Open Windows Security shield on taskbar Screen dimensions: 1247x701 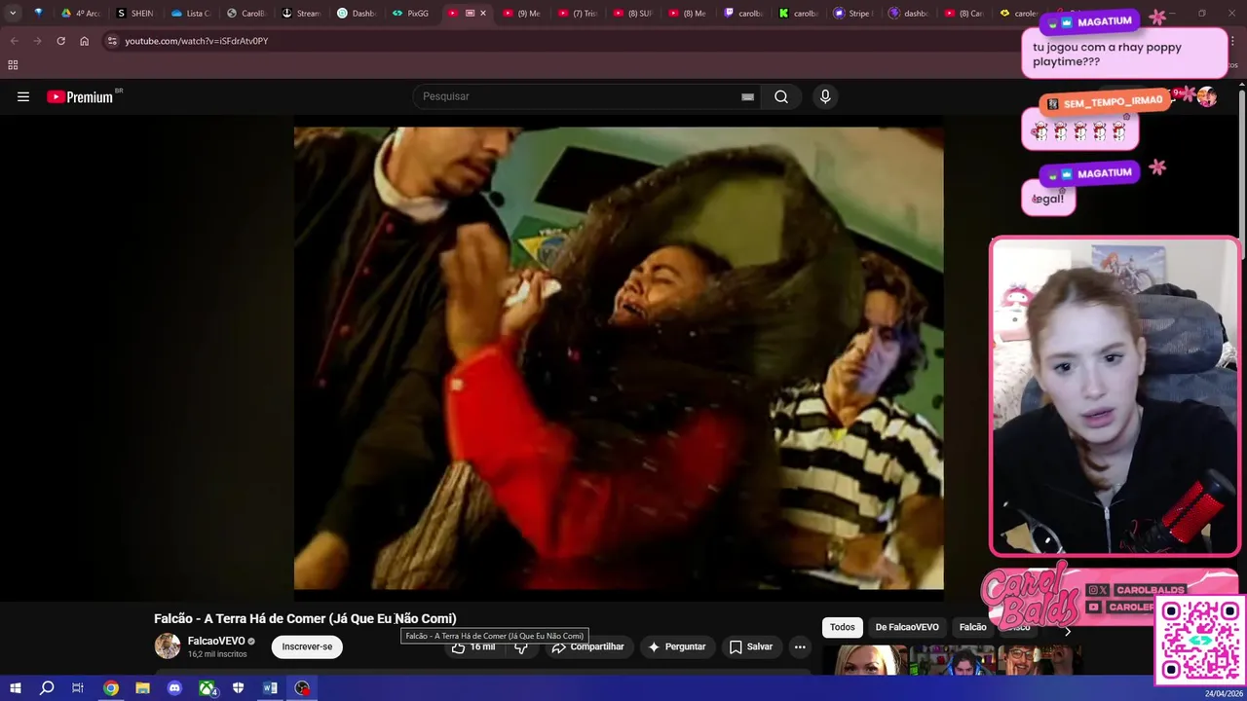pyautogui.click(x=238, y=688)
